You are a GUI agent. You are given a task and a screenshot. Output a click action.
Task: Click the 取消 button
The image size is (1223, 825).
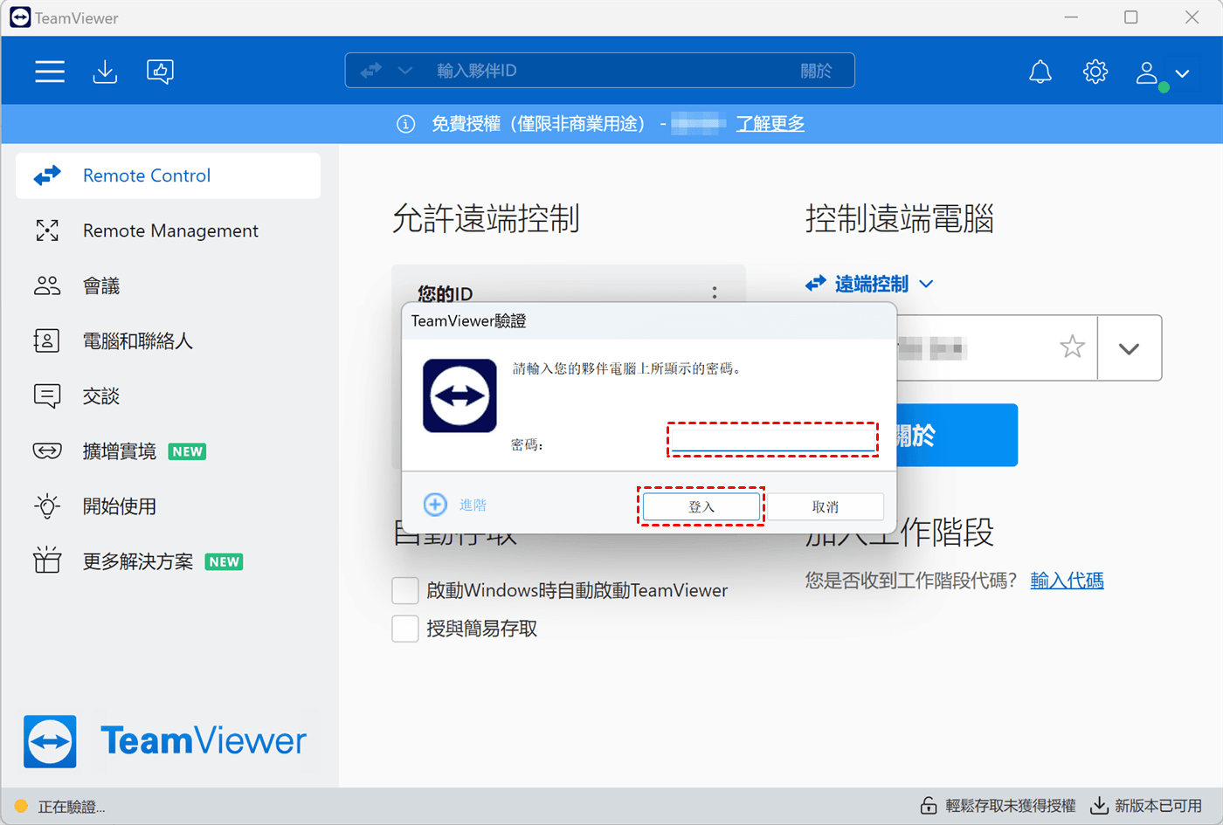[826, 506]
